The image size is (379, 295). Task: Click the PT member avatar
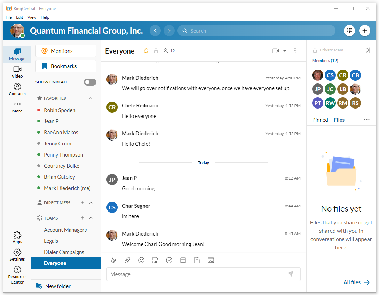pyautogui.click(x=318, y=103)
